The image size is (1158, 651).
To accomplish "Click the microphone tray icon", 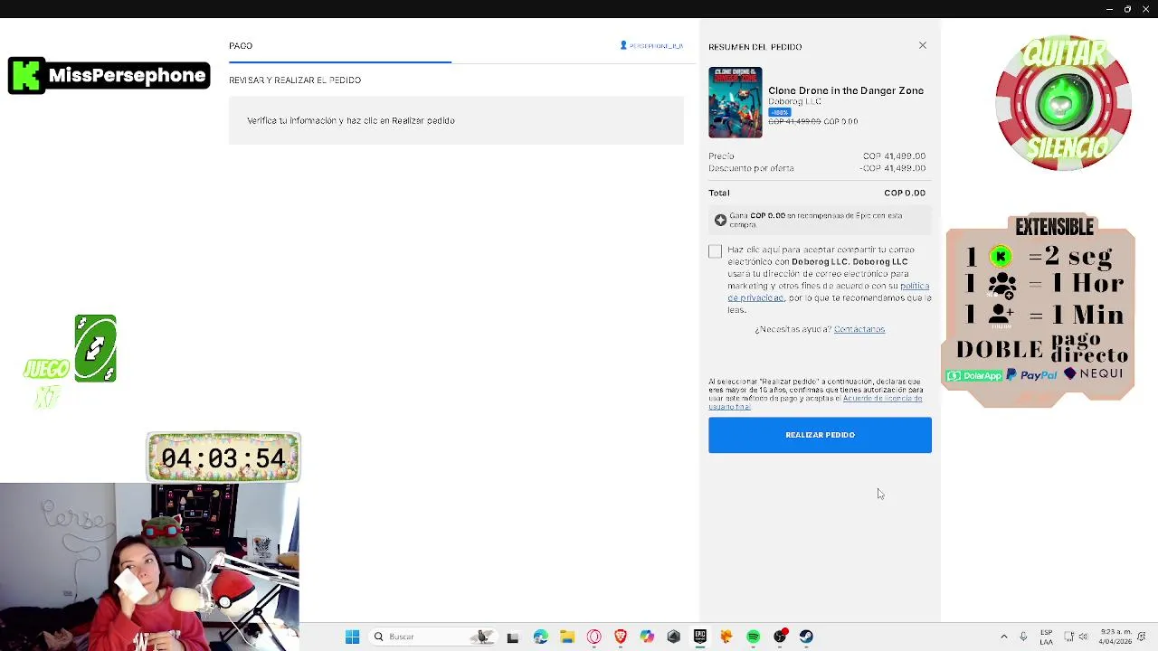I will pyautogui.click(x=1023, y=637).
